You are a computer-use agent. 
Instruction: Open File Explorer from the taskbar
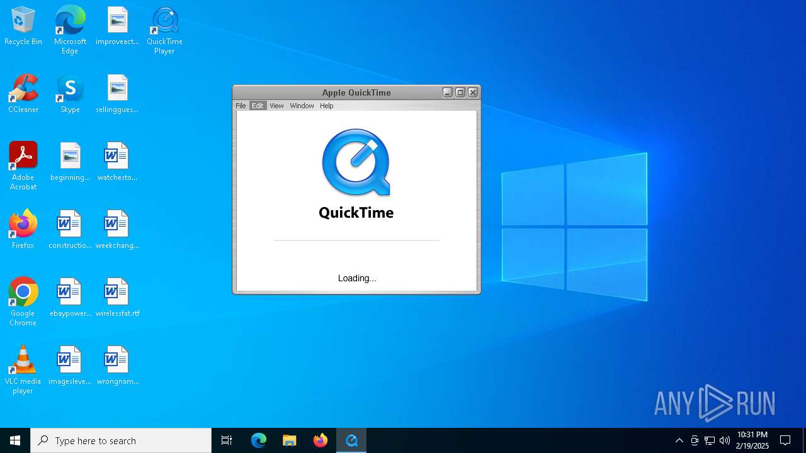(x=289, y=440)
